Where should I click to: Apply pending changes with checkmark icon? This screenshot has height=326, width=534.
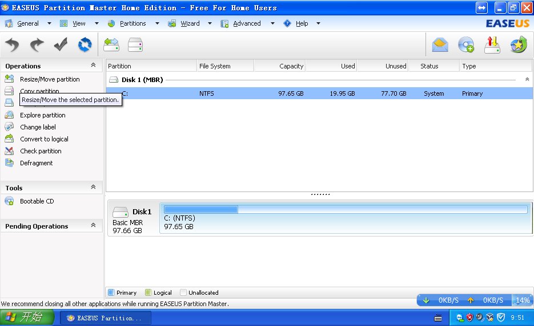coord(61,44)
